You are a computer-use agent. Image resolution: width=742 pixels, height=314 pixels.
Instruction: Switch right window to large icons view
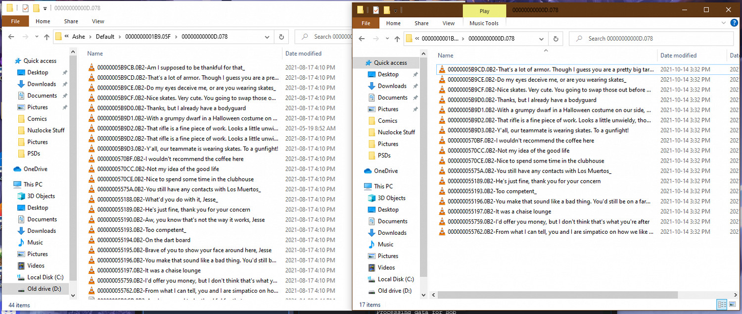tap(732, 304)
